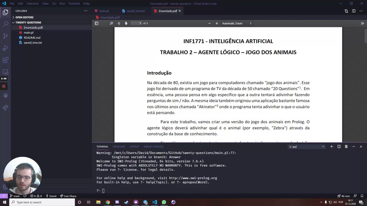Viewport: 367px width, 206px height.
Task: Switch to the Debug Console tab
Action: coord(153,147)
